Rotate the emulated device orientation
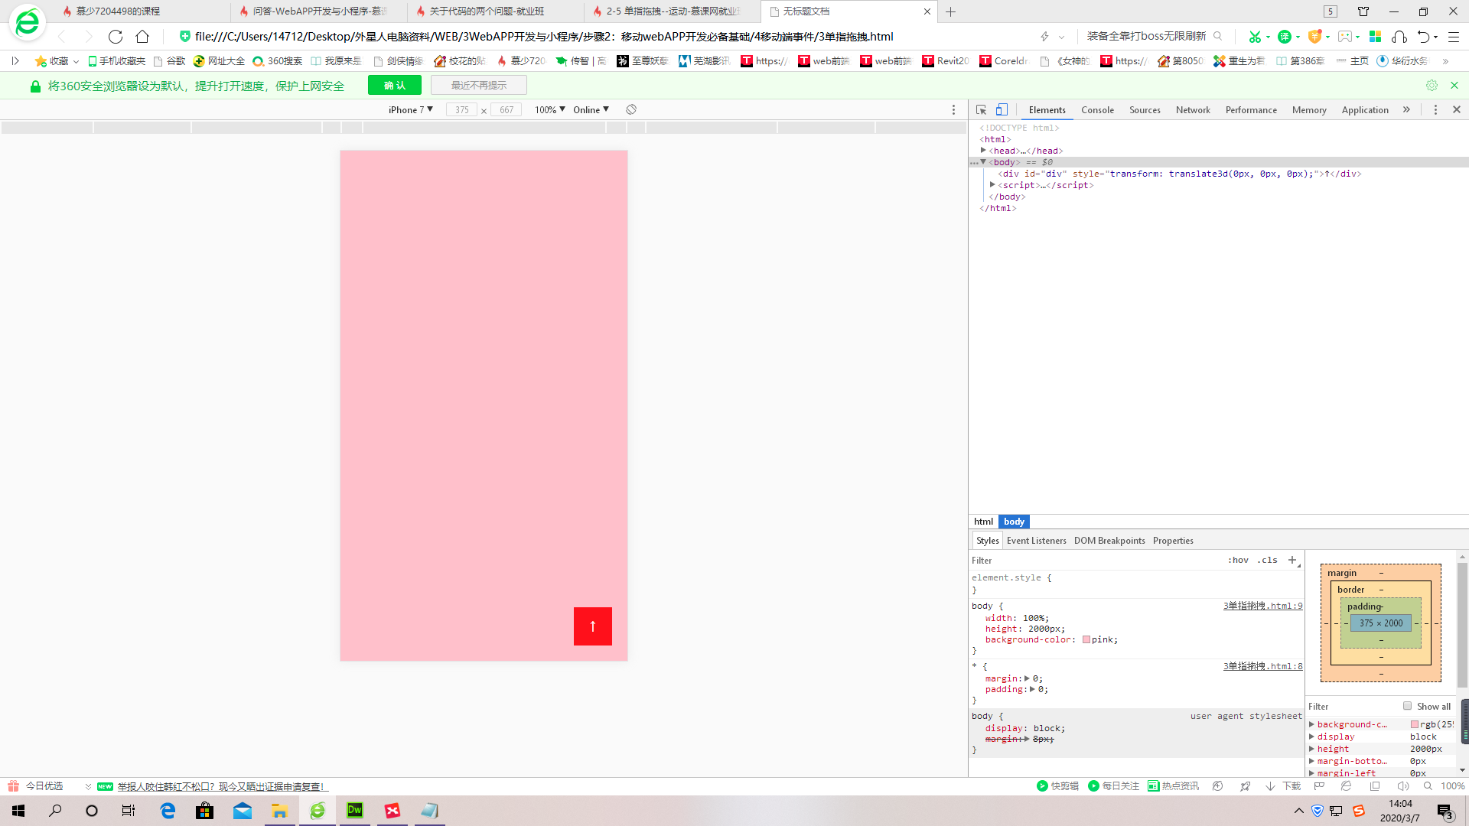Image resolution: width=1469 pixels, height=826 pixels. click(631, 110)
